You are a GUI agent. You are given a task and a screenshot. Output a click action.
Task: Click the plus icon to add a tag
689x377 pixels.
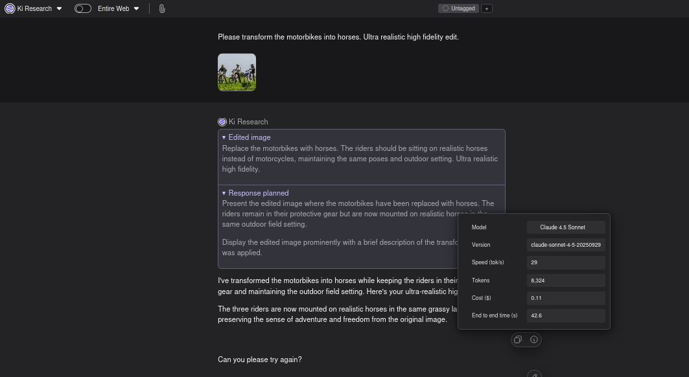pos(487,8)
